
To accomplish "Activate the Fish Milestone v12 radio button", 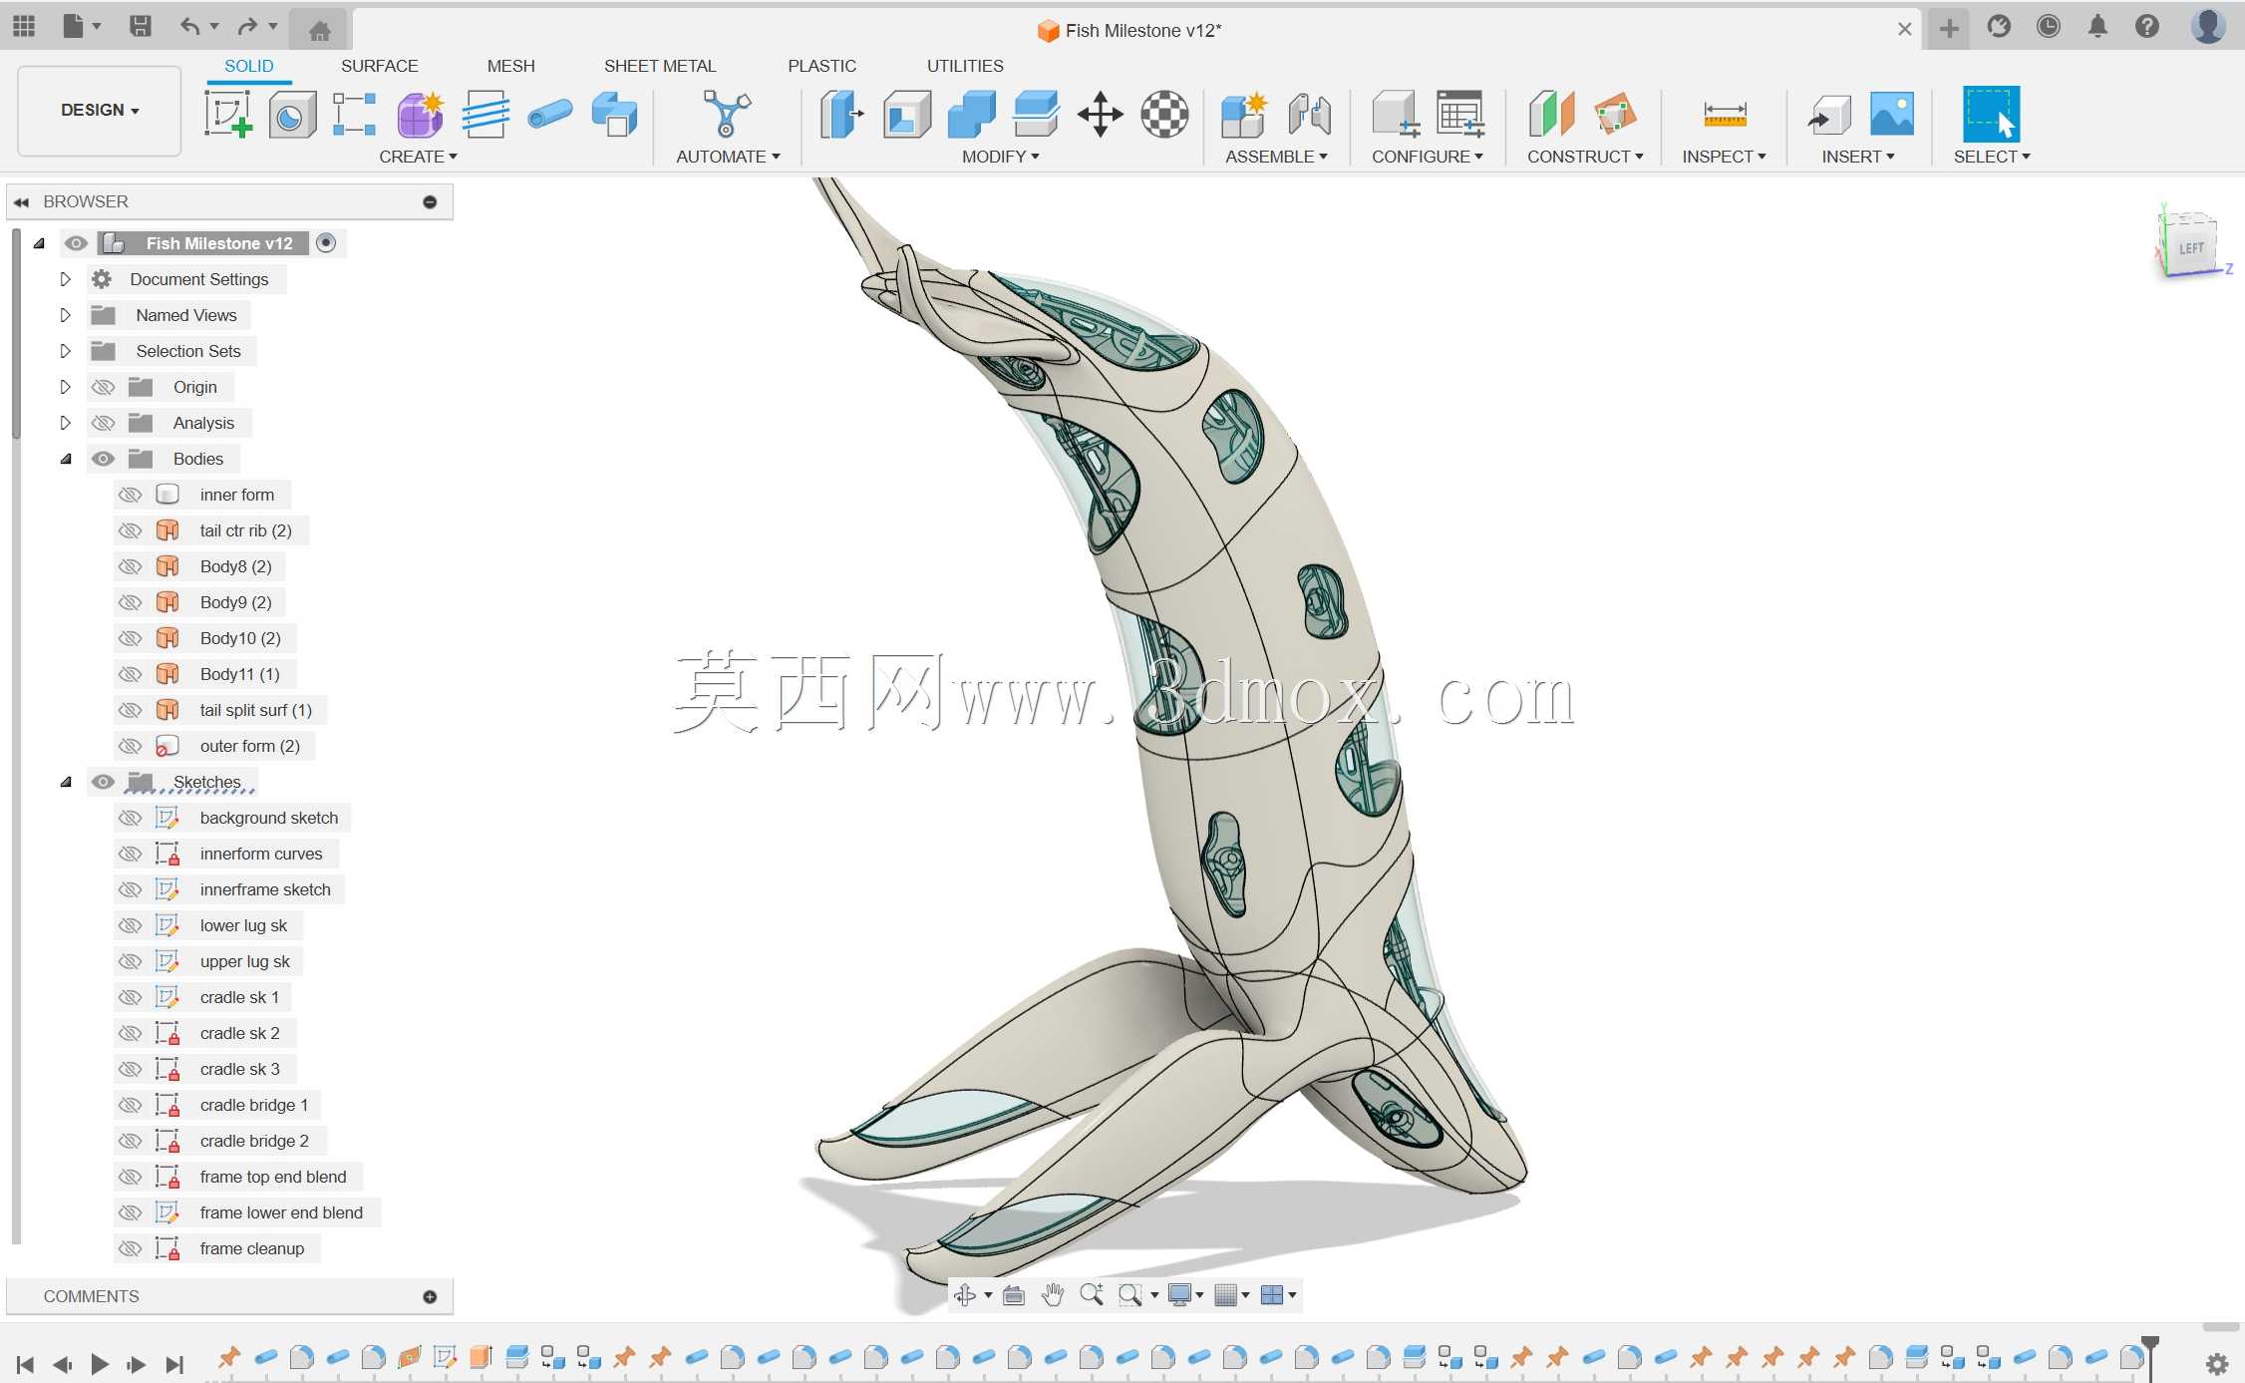I will [326, 243].
